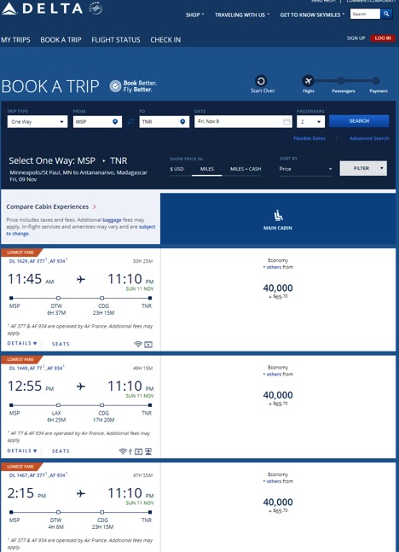399x552 pixels.
Task: Open the SHOP menu
Action: (x=194, y=15)
